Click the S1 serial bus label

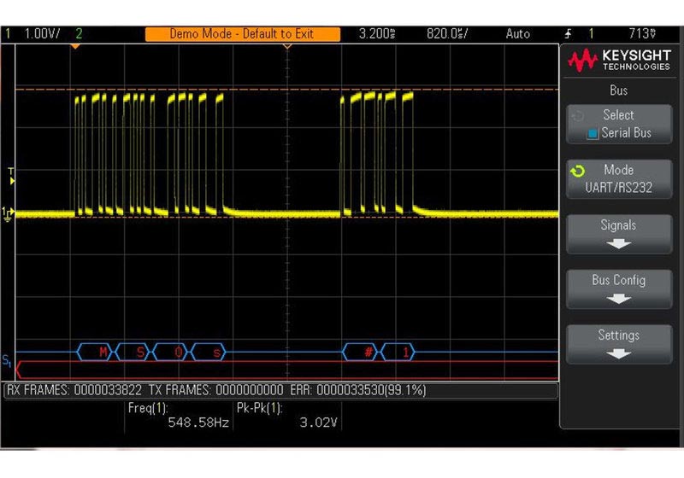[x=7, y=360]
